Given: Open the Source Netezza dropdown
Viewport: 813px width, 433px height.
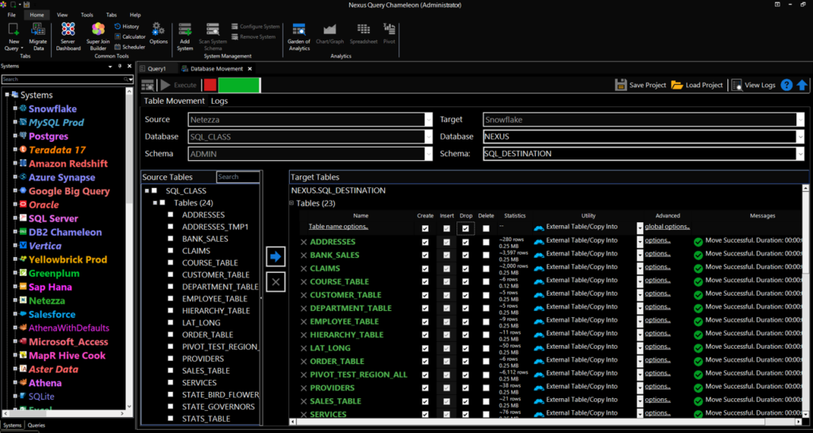Looking at the screenshot, I should [428, 120].
